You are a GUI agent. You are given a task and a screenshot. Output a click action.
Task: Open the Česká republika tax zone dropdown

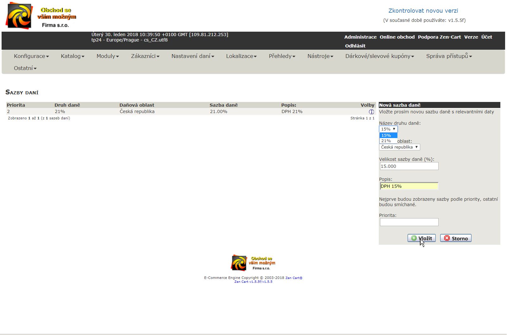pyautogui.click(x=399, y=147)
